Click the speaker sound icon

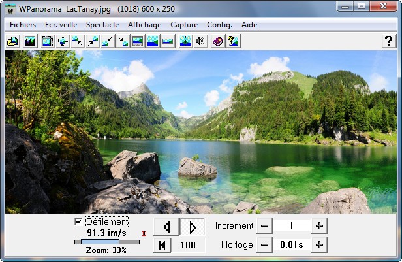pos(200,41)
